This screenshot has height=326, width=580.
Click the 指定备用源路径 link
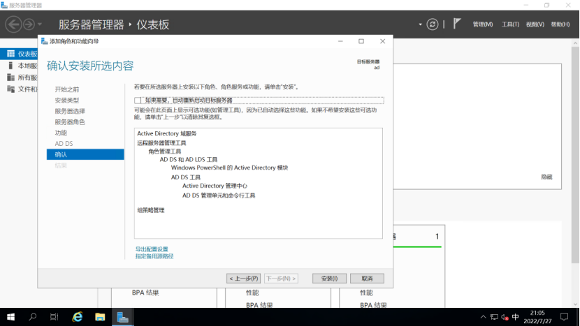(x=154, y=256)
